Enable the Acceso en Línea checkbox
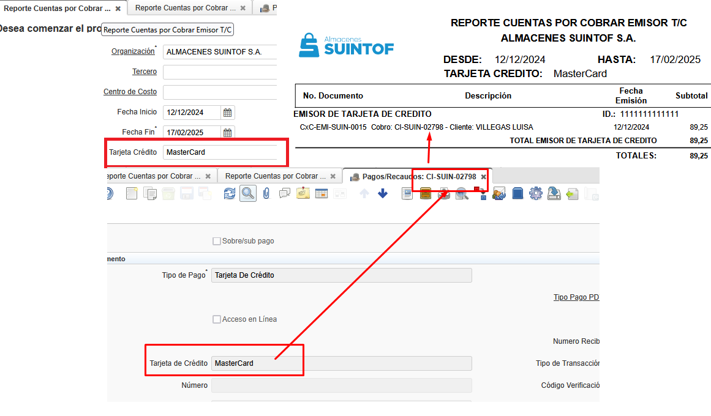 216,319
